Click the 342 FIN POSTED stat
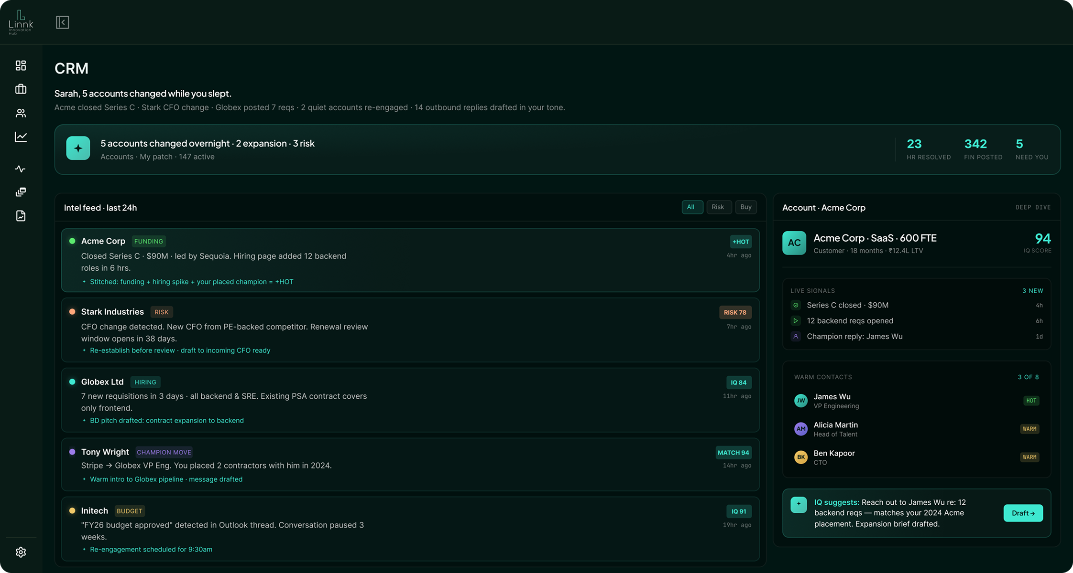 click(983, 149)
